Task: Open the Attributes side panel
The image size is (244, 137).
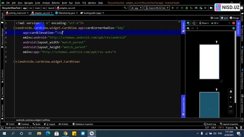Action: coord(238,29)
